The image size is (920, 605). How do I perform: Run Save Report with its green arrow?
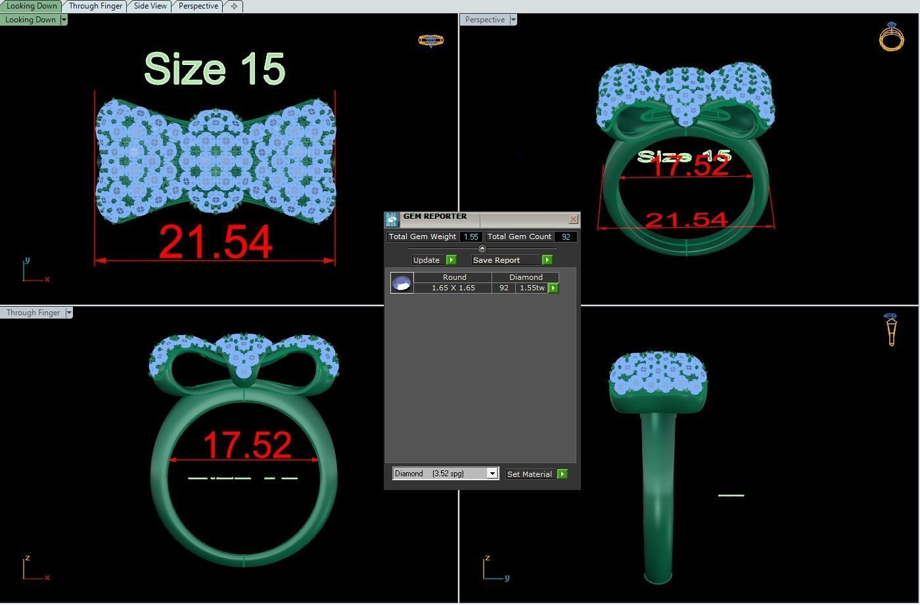pyautogui.click(x=547, y=260)
